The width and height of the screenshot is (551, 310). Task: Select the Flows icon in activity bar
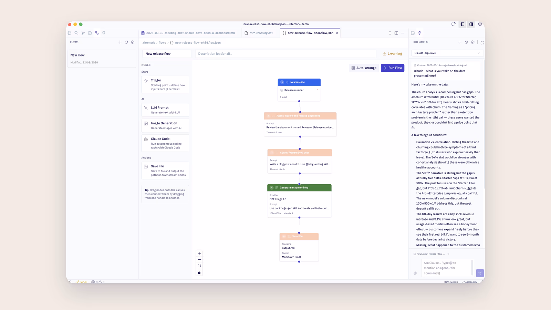[97, 33]
